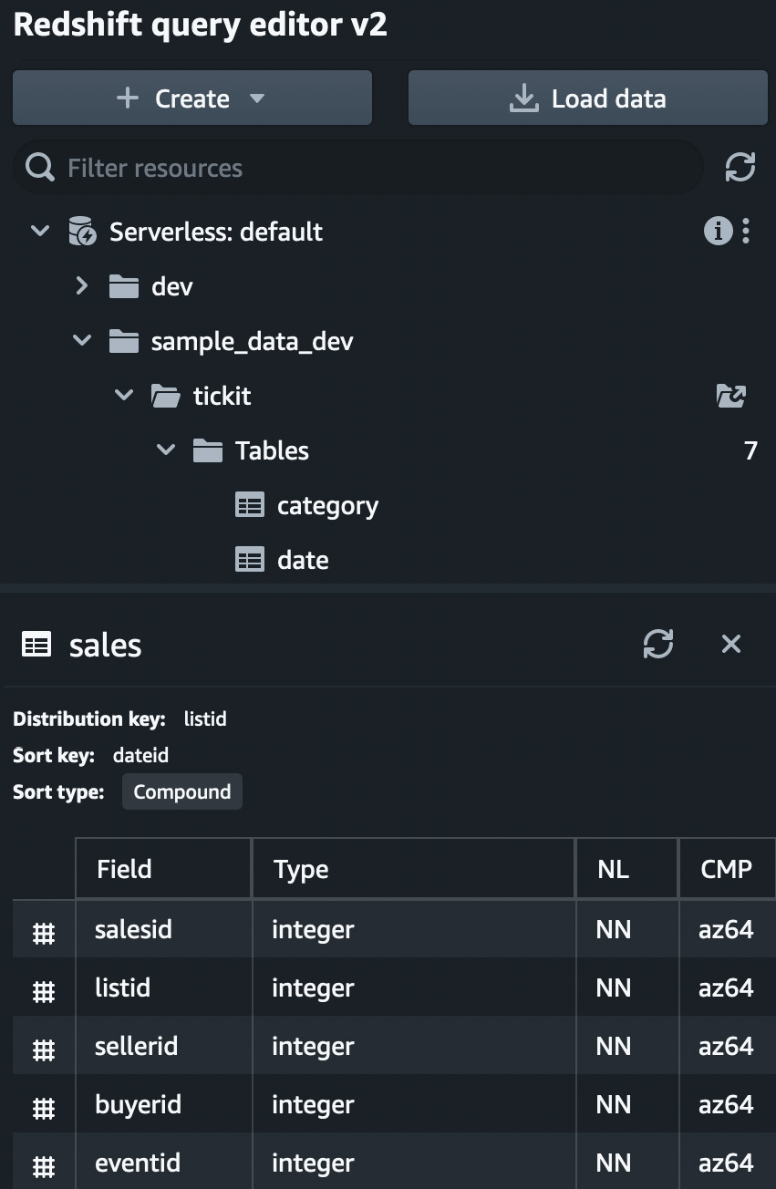Click the Compound sort type badge

[182, 791]
